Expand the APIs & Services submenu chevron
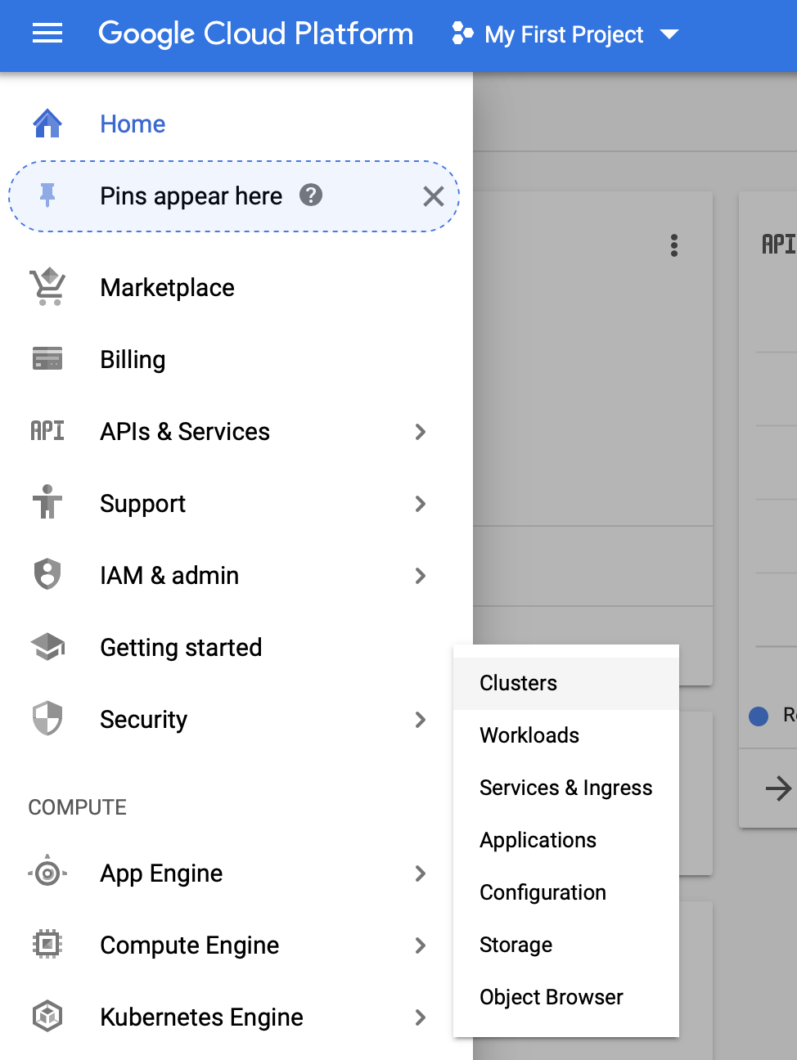 click(x=421, y=432)
